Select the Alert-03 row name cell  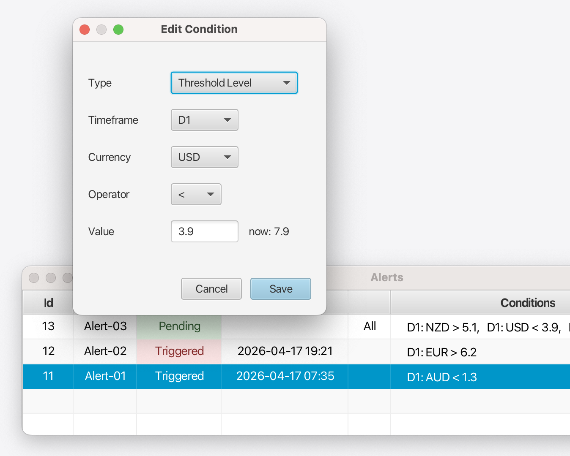(x=105, y=326)
